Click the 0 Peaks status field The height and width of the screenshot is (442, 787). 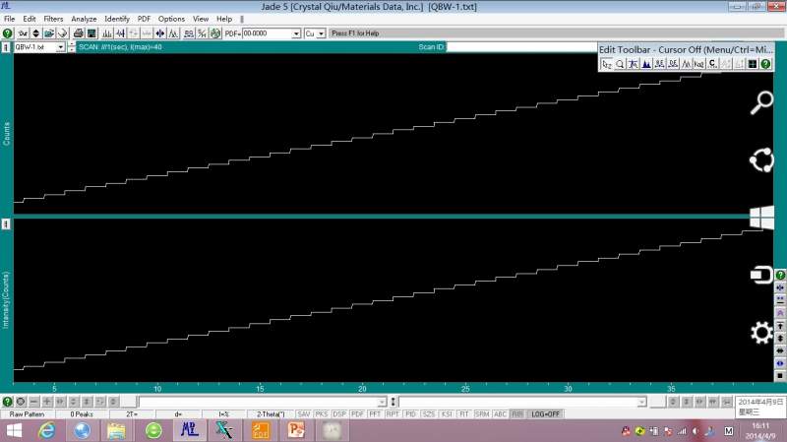tap(82, 414)
